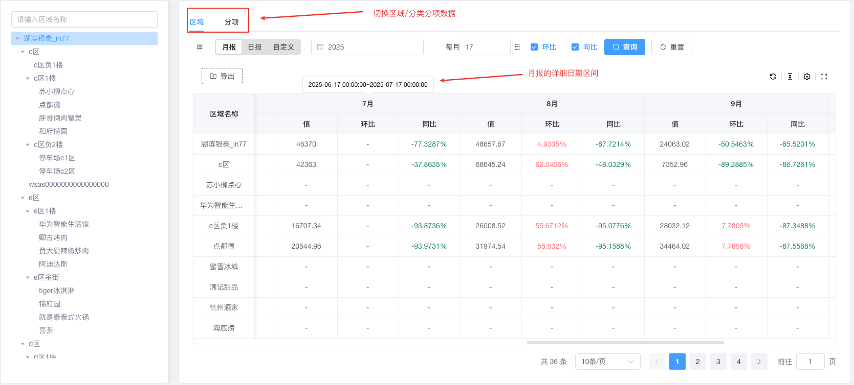Click the 查询 search button
854x385 pixels.
click(x=625, y=47)
